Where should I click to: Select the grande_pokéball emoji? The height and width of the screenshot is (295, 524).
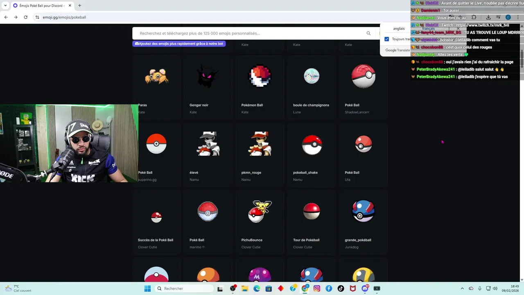coord(364,211)
